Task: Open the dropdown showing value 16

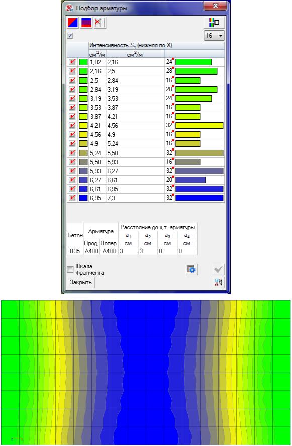Action: pos(214,36)
